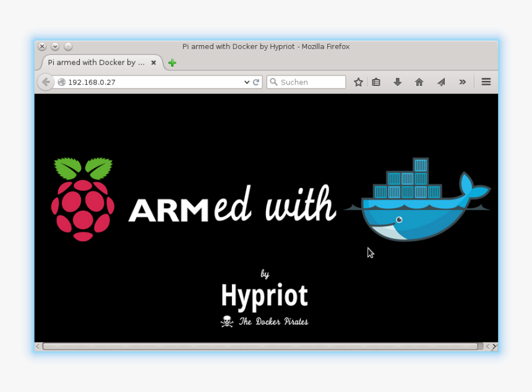Image resolution: width=532 pixels, height=392 pixels.
Task: Click the 'ARMed with' headline text
Action: coord(233,204)
